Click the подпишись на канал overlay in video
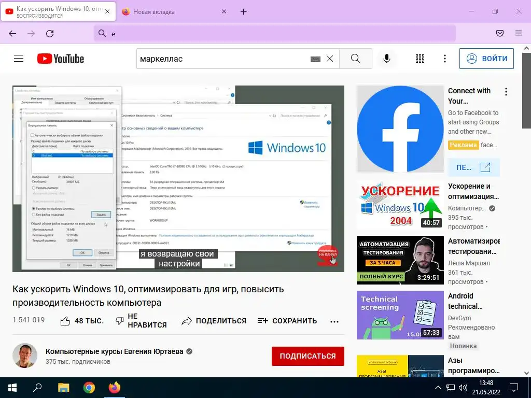This screenshot has width=531, height=398. coord(328,255)
